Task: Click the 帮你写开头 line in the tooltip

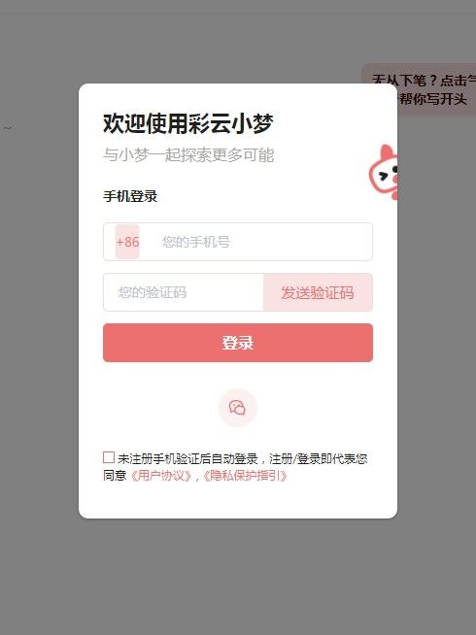Action: (432, 99)
